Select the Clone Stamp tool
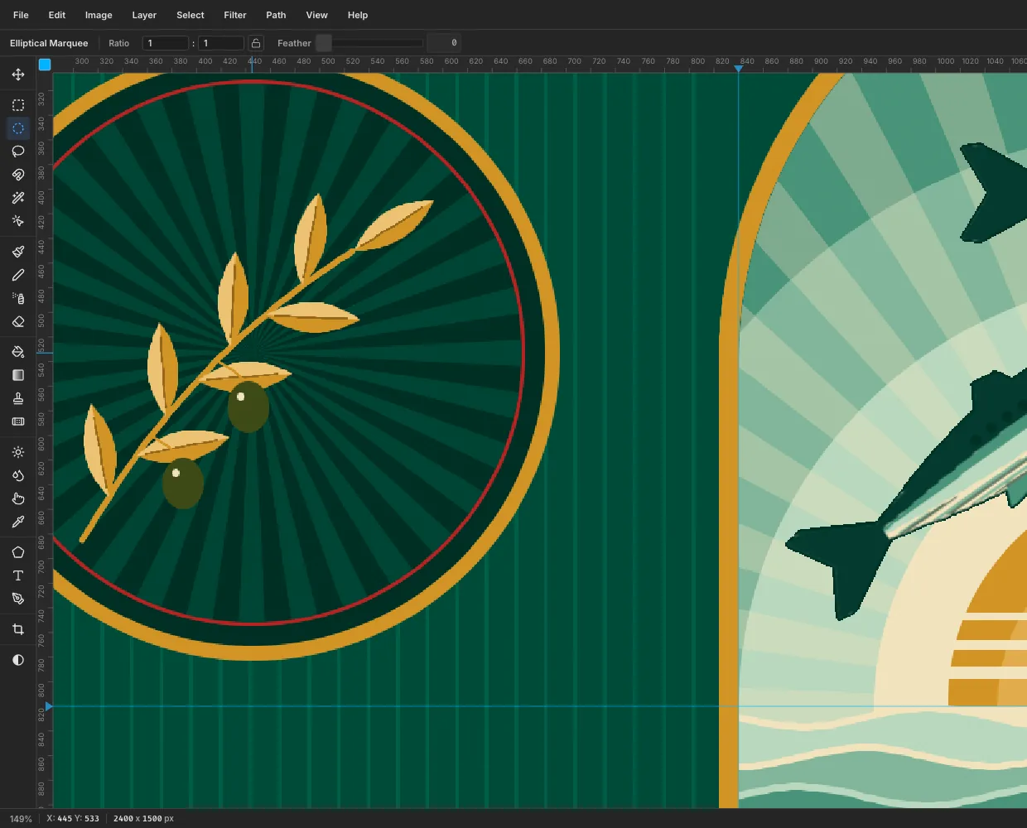The height and width of the screenshot is (828, 1027). pos(18,398)
